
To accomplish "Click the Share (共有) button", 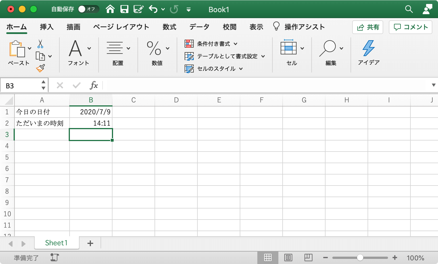I will 368,27.
